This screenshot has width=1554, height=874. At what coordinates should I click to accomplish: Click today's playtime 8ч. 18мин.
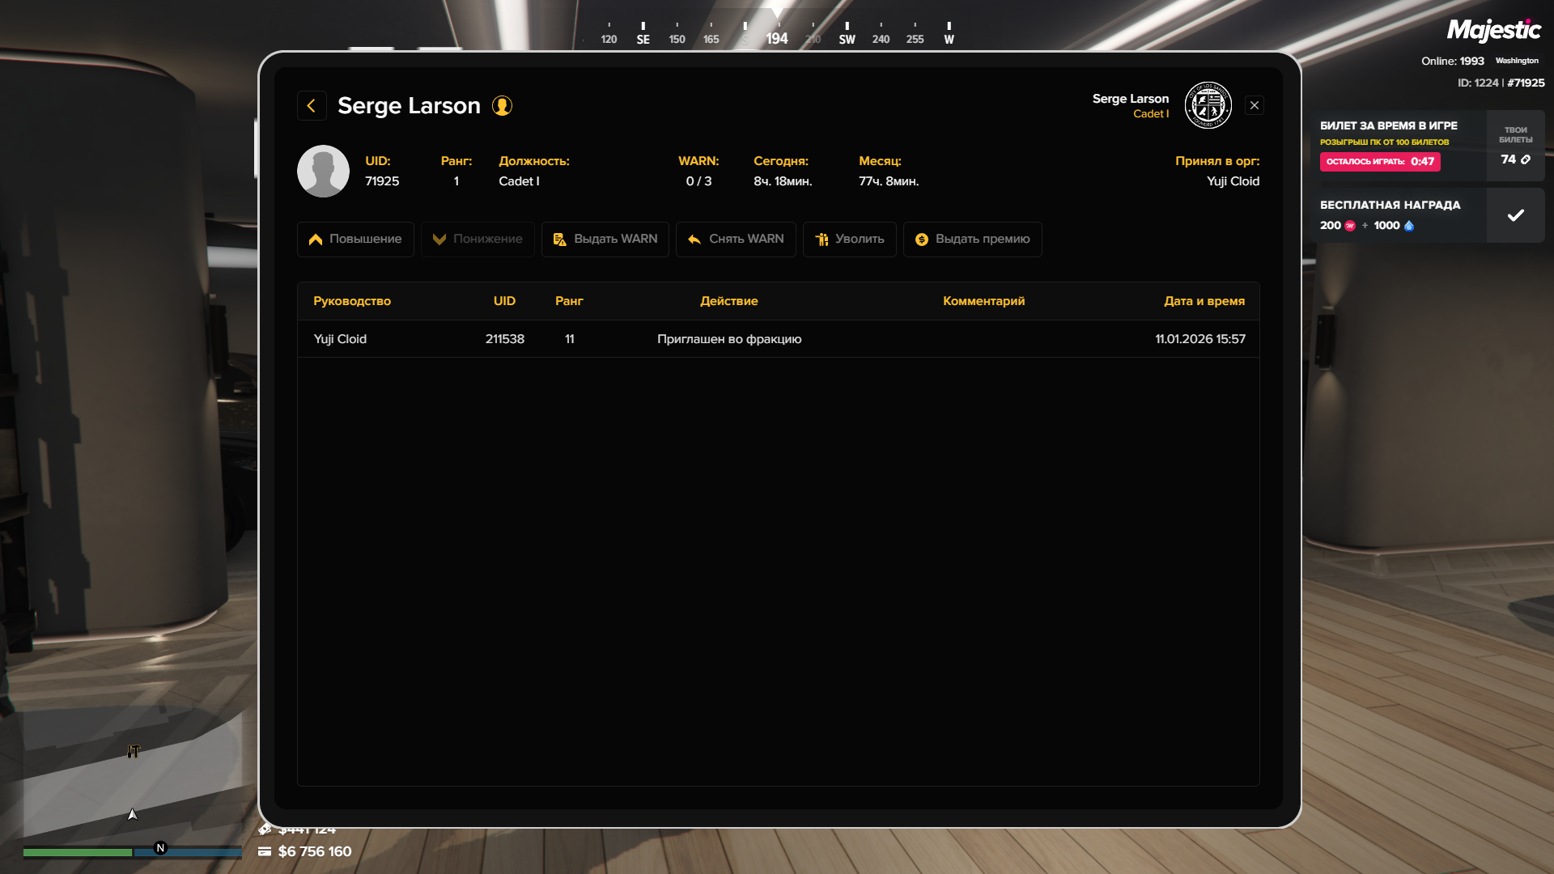[x=783, y=181]
